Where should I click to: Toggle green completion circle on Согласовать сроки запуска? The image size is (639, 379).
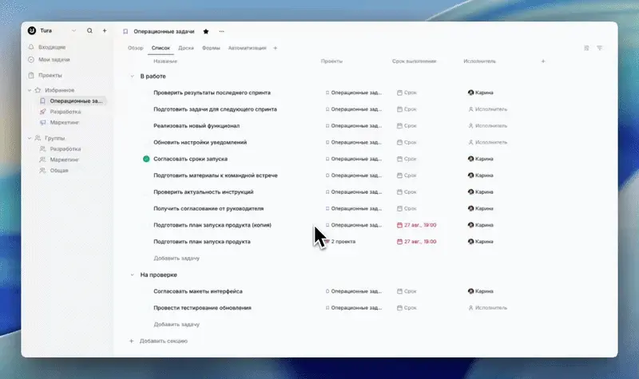pyautogui.click(x=146, y=159)
